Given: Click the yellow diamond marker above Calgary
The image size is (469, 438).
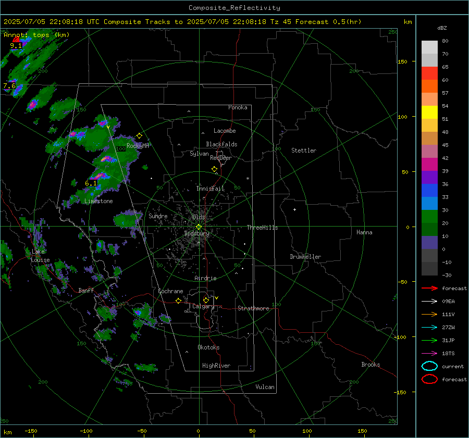Looking at the screenshot, I should click(206, 300).
